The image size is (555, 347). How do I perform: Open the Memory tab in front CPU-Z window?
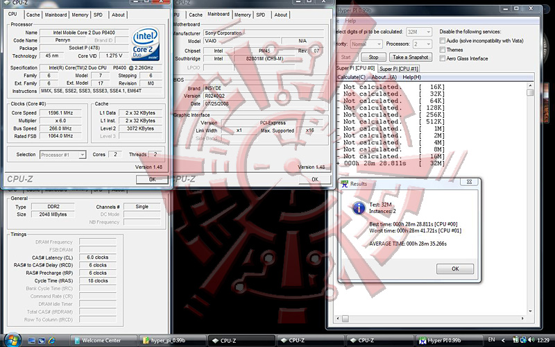pos(80,15)
